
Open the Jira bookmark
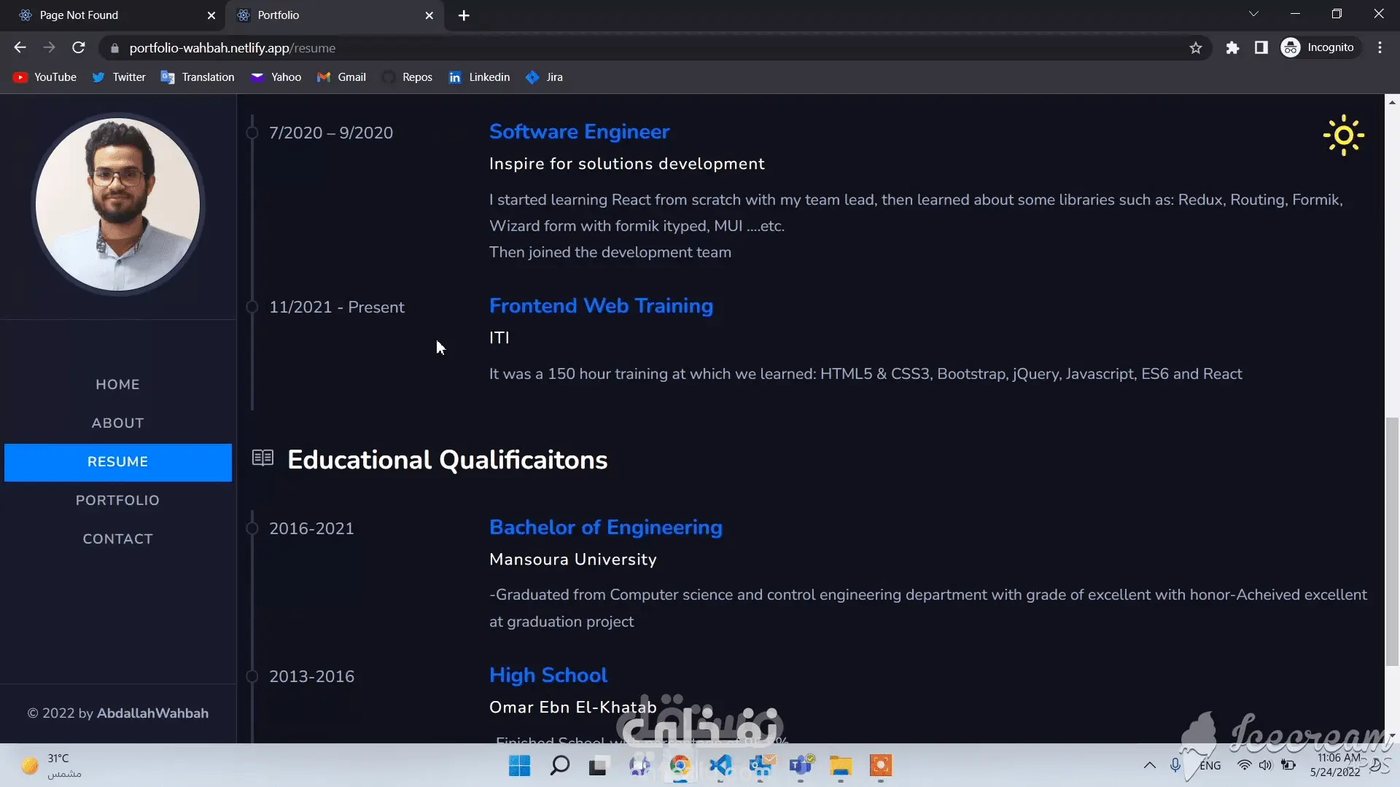click(x=545, y=77)
